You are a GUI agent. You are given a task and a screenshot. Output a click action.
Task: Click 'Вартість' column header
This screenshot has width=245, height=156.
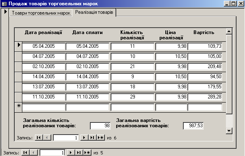pyautogui.click(x=204, y=32)
